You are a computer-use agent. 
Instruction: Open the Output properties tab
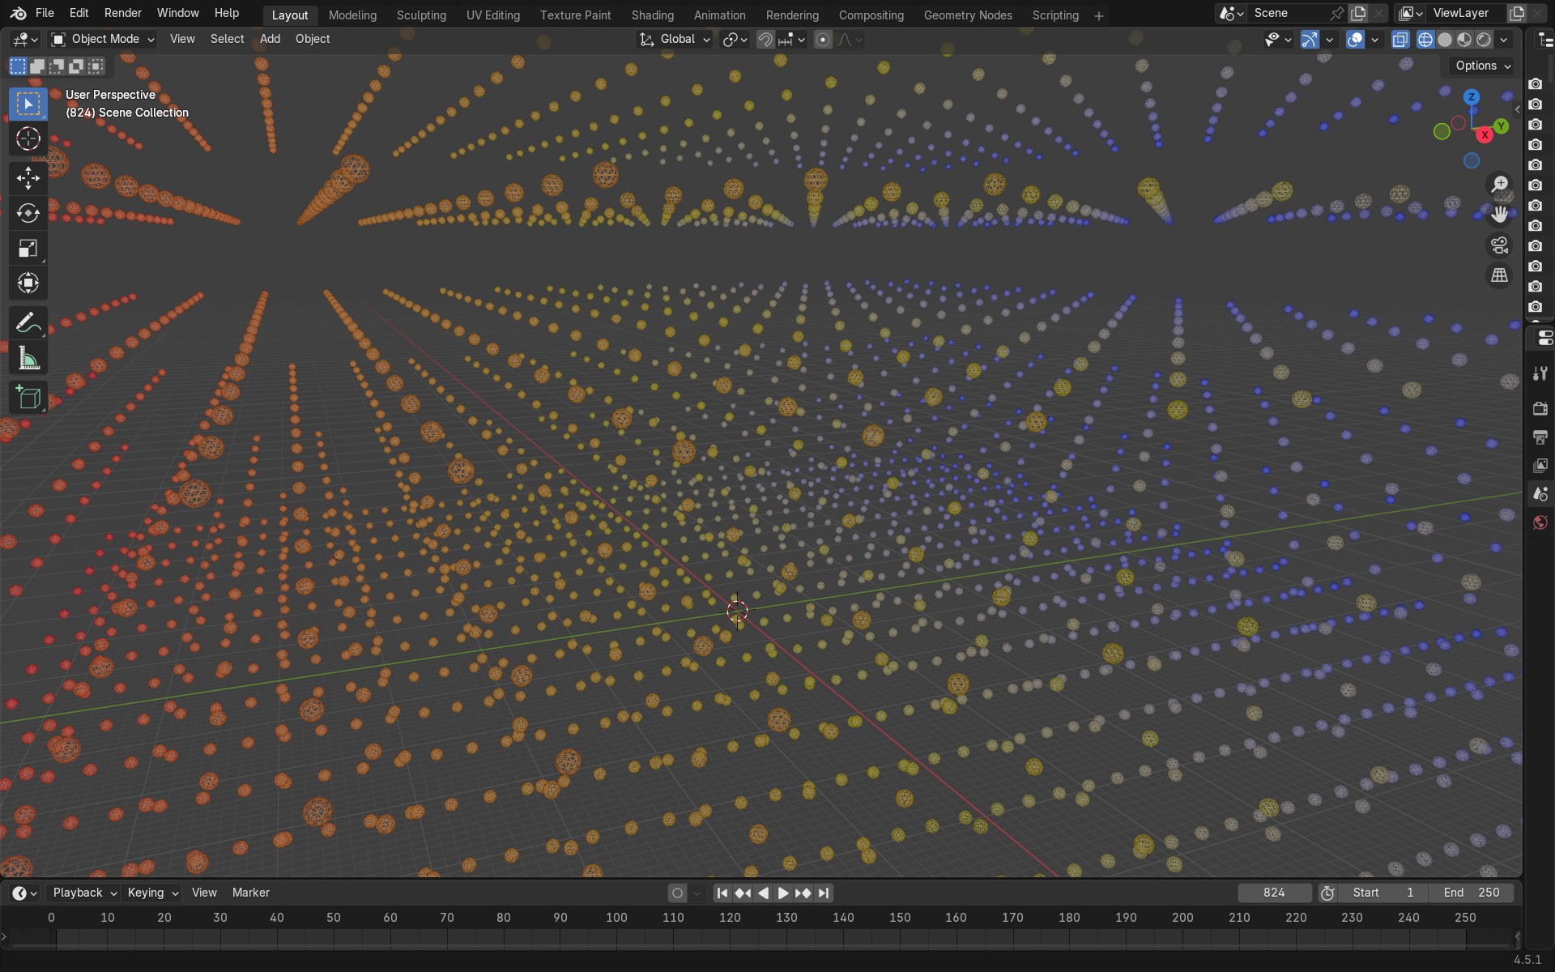1540,437
